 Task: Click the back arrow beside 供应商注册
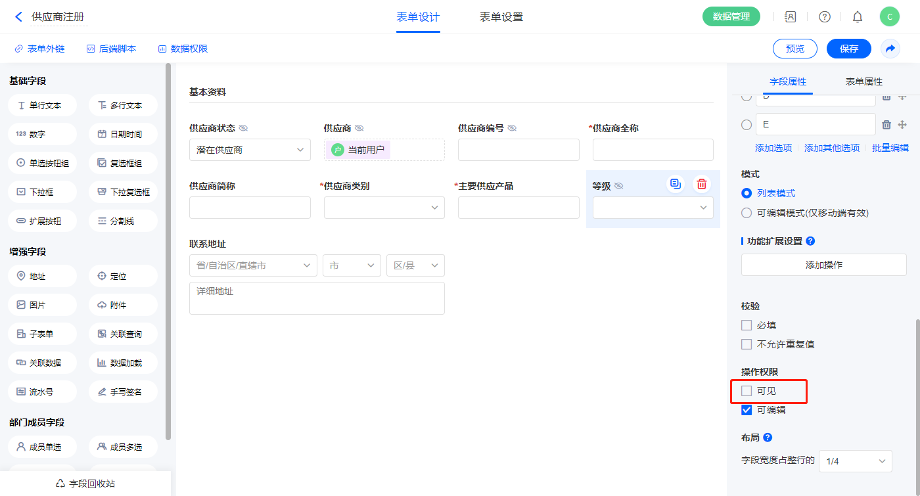click(18, 16)
